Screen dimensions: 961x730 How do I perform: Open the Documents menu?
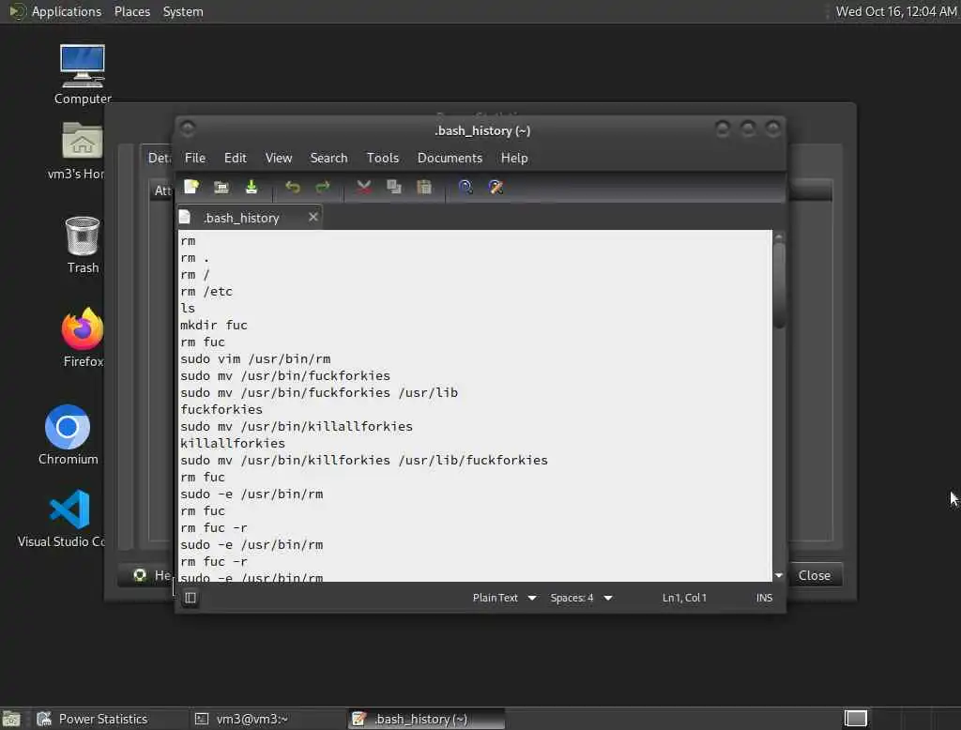[x=450, y=159]
